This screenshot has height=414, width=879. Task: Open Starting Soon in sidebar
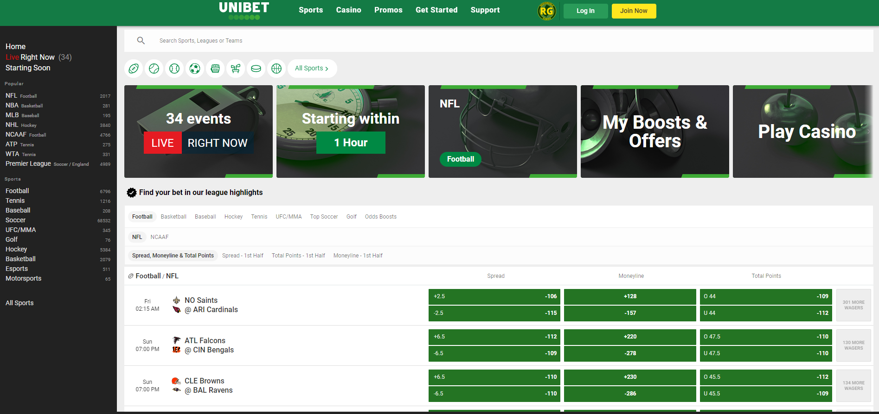tap(28, 68)
